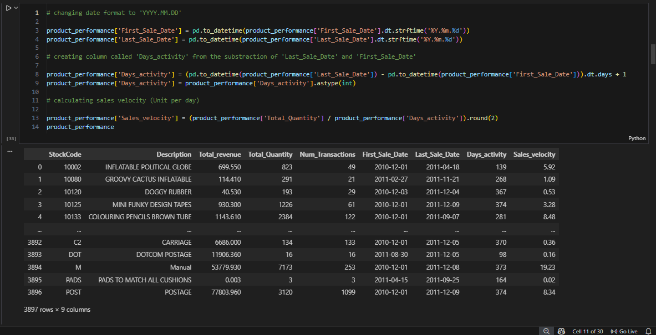Open notifications via the bell icon
This screenshot has height=335, width=656.
click(649, 331)
